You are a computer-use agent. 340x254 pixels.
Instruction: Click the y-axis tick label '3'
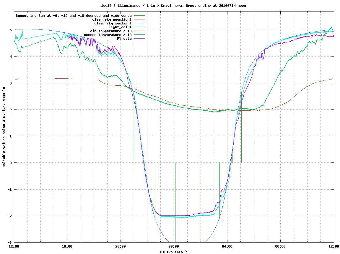click(x=11, y=83)
